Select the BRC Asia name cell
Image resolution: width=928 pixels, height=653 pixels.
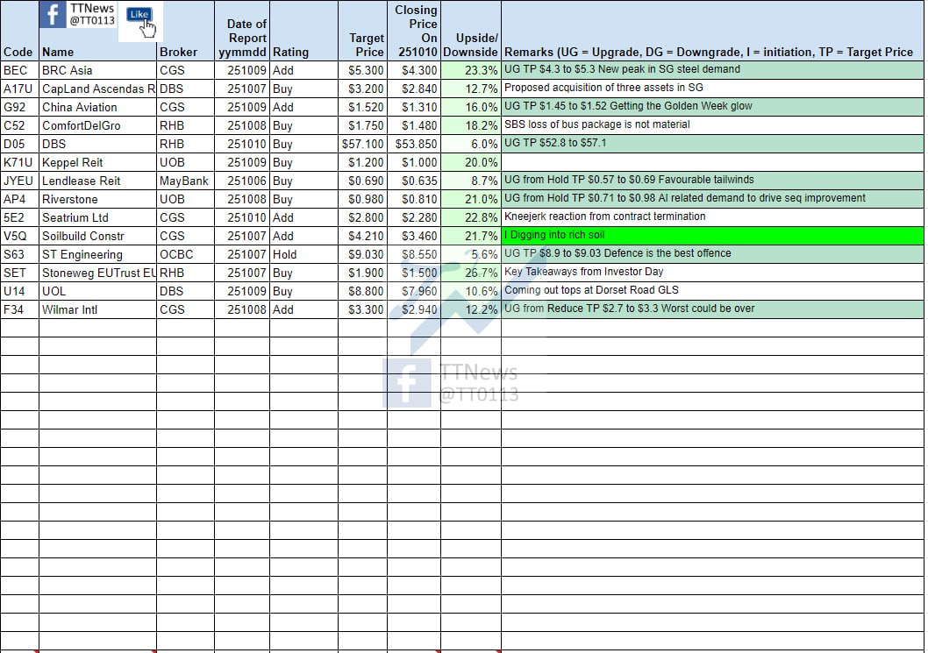coord(97,70)
